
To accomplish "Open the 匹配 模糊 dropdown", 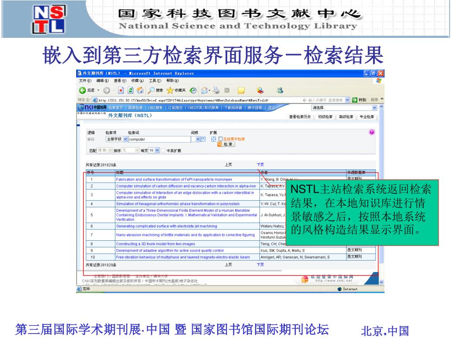I will (x=105, y=151).
